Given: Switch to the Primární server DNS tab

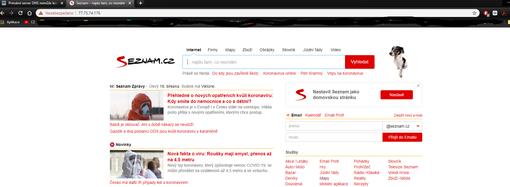Looking at the screenshot, I should (x=31, y=3).
